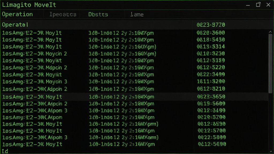Click the time value 0022:5890
Viewport: 274px width, 154px height.
click(212, 137)
